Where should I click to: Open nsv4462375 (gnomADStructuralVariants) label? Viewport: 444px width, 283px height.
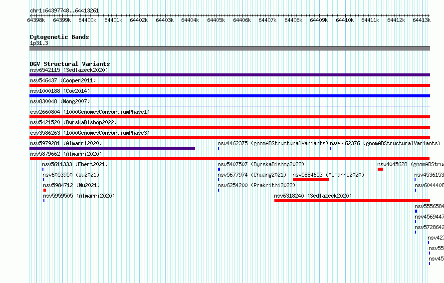tap(273, 143)
